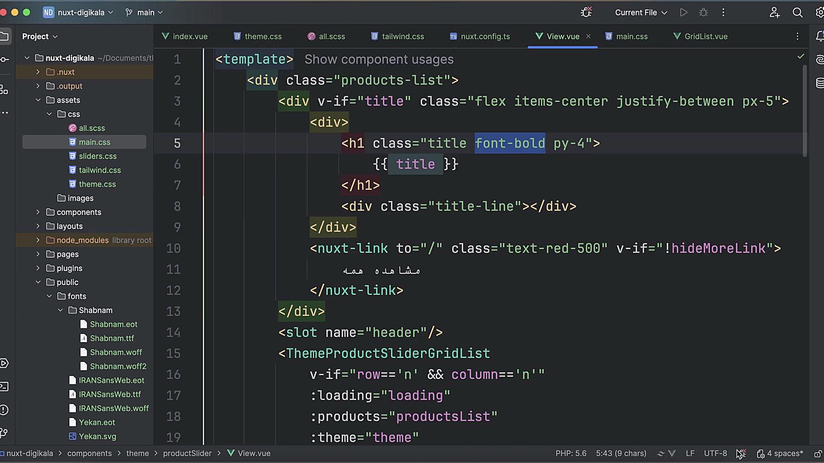Switch to main.css editor tab

[627, 36]
